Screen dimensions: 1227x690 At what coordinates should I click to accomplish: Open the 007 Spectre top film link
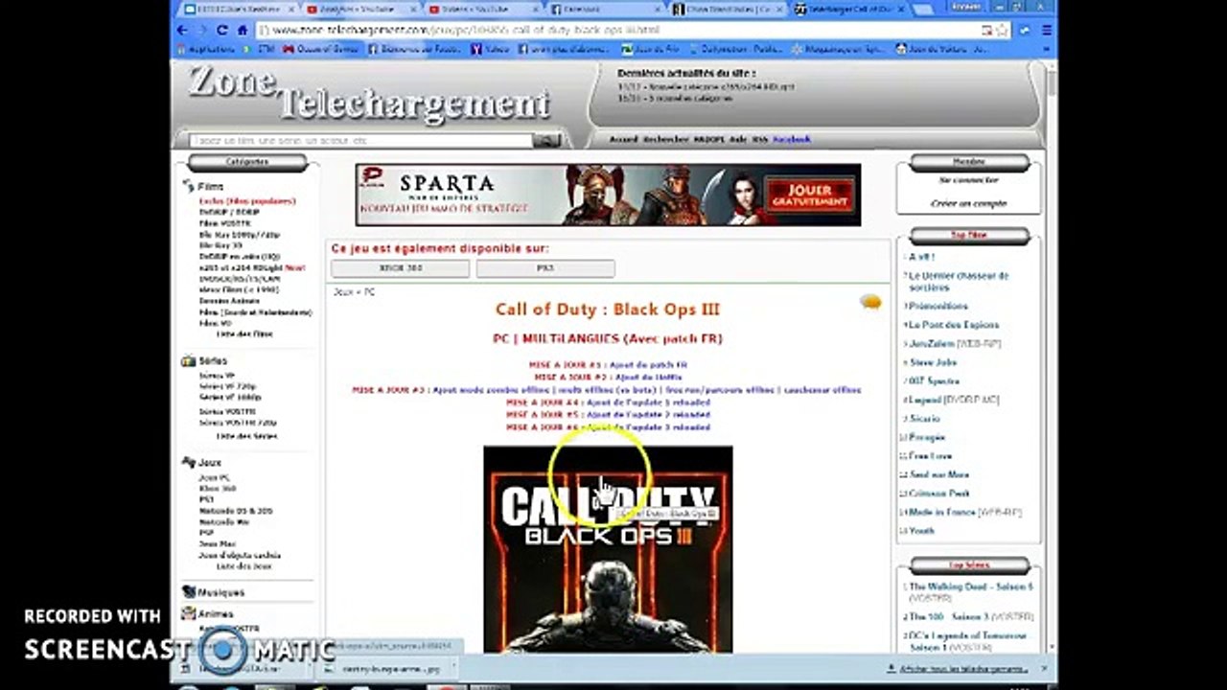point(935,380)
